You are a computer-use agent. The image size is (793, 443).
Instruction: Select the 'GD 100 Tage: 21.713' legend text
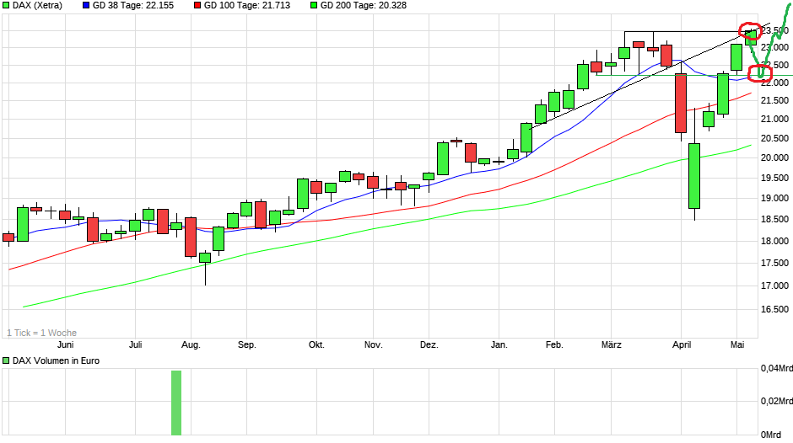[x=247, y=6]
